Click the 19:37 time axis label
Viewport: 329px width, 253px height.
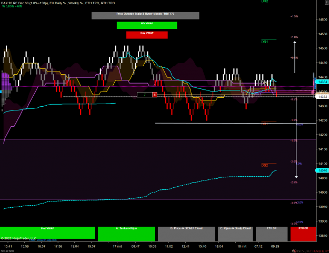coord(91,247)
